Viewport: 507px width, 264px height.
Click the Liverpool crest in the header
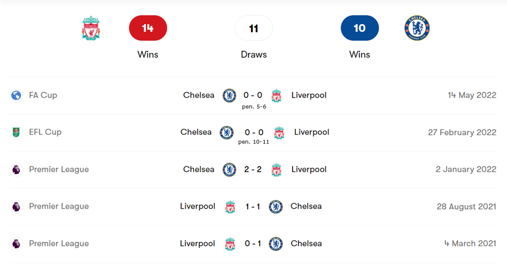tap(91, 28)
